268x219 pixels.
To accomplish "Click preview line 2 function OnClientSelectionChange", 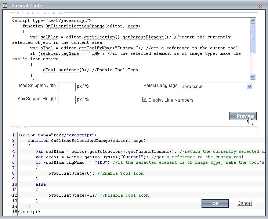I will 87,140.
